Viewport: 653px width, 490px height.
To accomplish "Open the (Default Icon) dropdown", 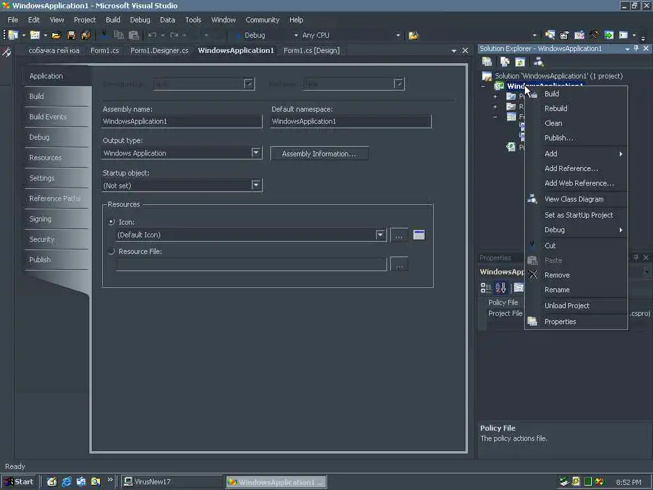I will 380,235.
